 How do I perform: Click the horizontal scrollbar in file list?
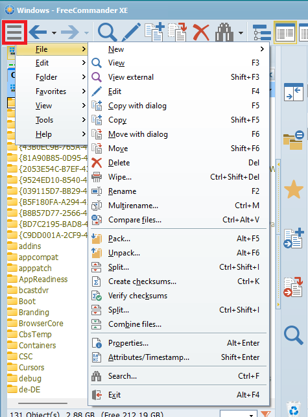point(43,403)
